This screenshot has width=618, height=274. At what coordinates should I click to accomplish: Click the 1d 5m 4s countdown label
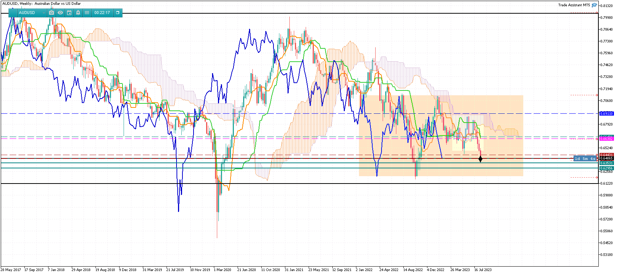click(585, 159)
